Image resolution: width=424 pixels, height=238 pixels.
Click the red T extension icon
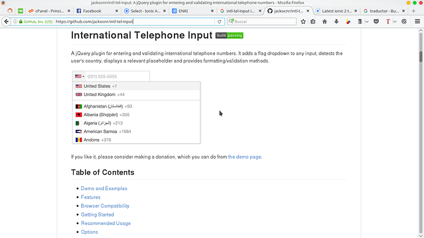pyautogui.click(x=388, y=22)
